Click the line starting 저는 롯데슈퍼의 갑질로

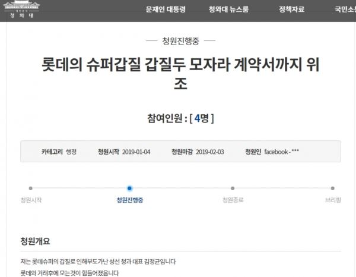pyautogui.click(x=98, y=262)
